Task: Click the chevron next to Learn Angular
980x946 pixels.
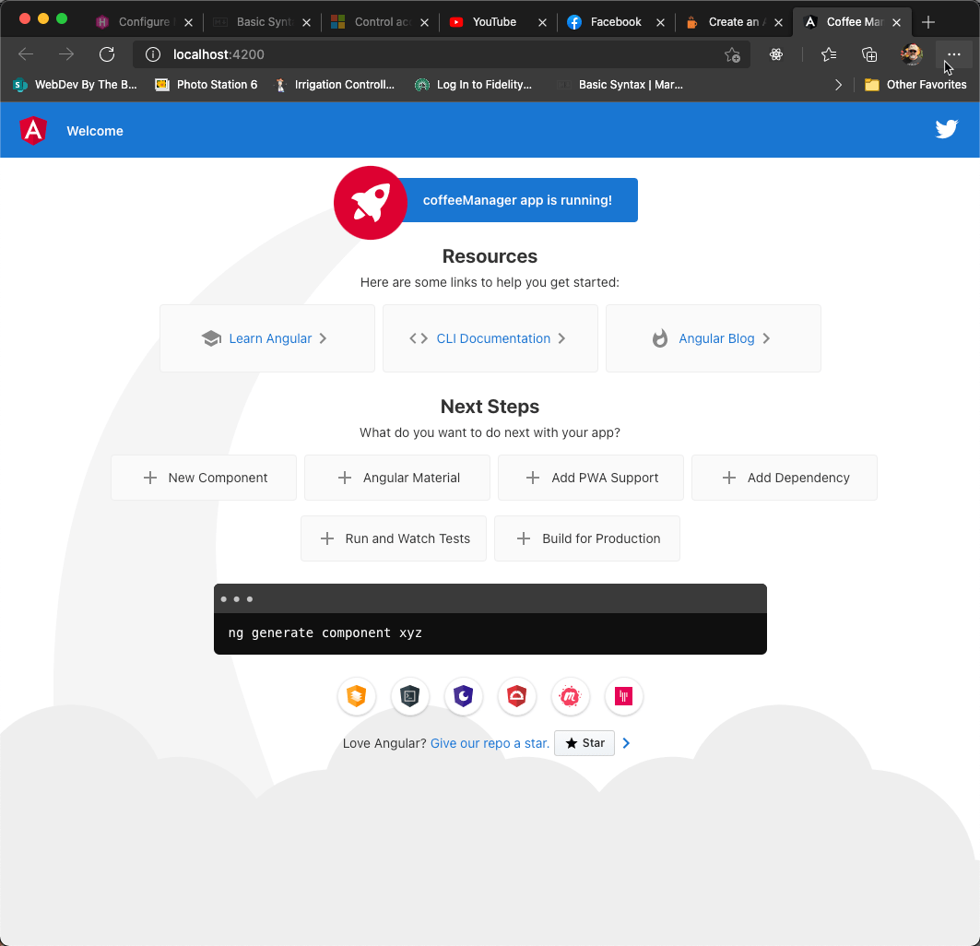Action: [x=323, y=338]
